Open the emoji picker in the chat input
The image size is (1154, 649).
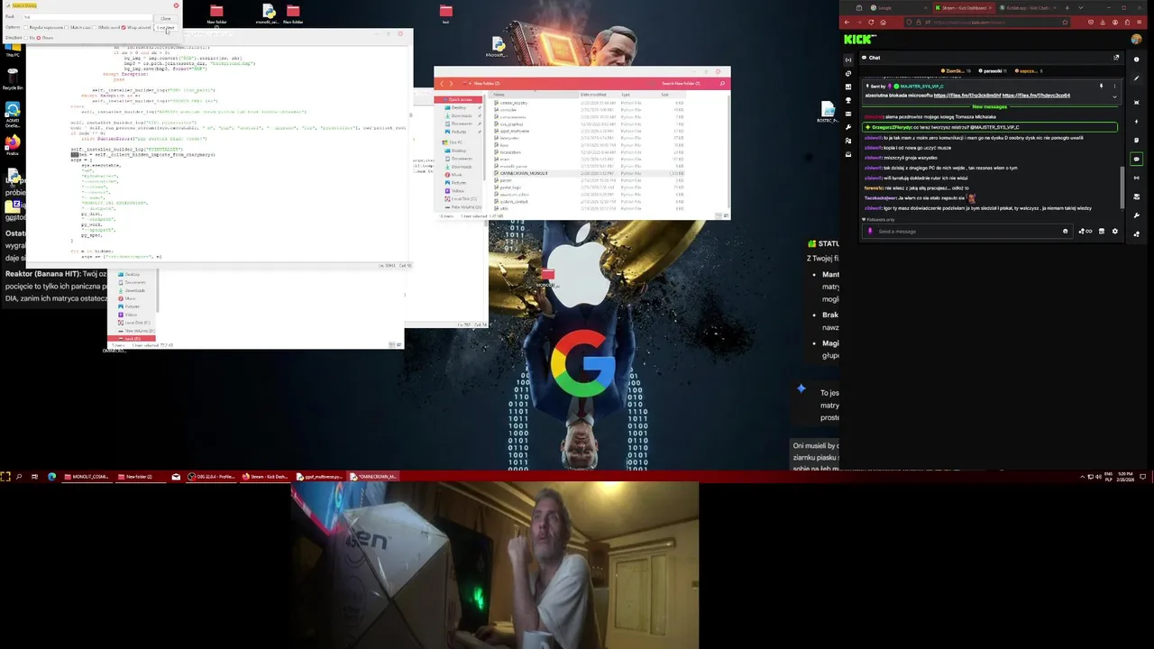(1066, 232)
